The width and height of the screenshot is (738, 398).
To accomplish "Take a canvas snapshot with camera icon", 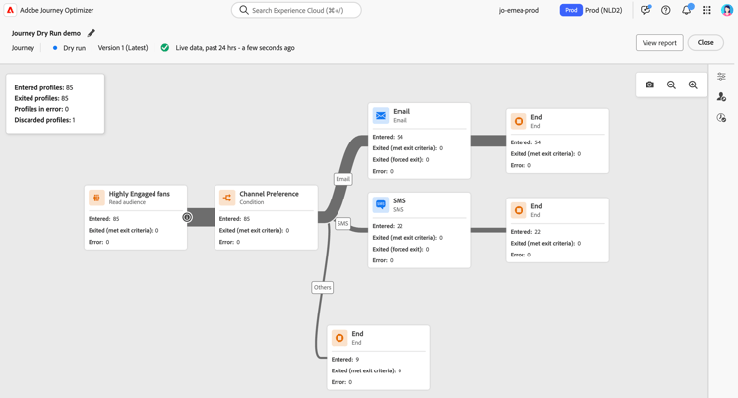I will [x=649, y=85].
